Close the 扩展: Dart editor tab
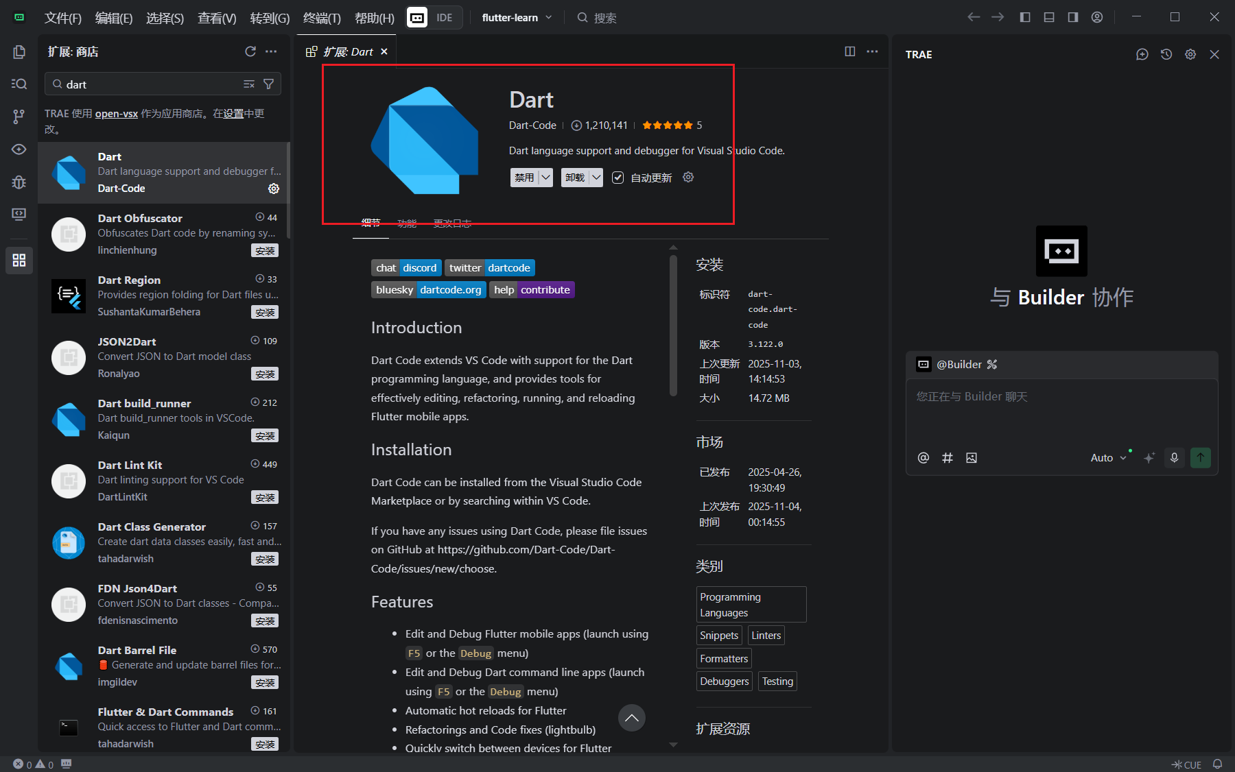Viewport: 1235px width, 772px height. click(384, 51)
